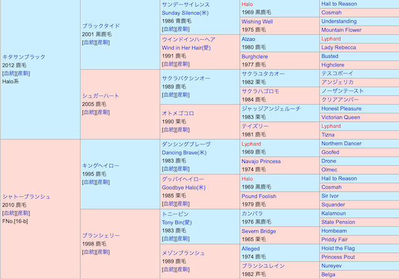The height and width of the screenshot is (279, 399).
Task: Open the キタサンブラック horse link
Action: click(24, 57)
